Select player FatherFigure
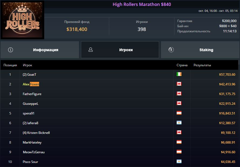240x167 pixels. (x=32, y=94)
